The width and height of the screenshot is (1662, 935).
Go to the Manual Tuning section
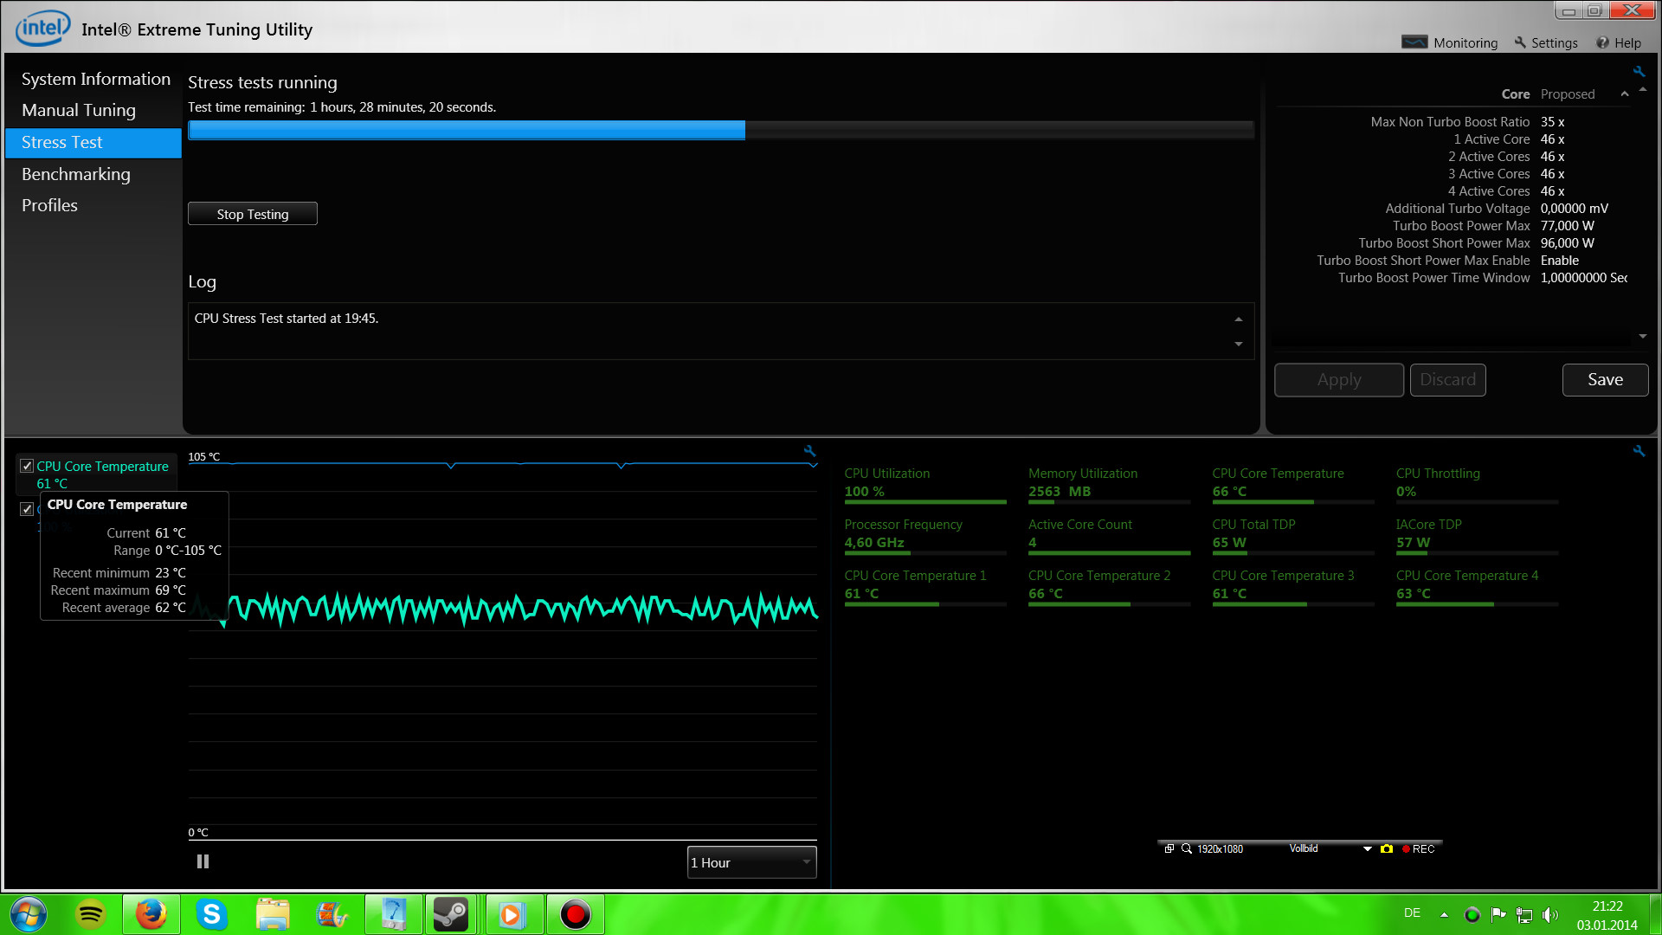79,110
